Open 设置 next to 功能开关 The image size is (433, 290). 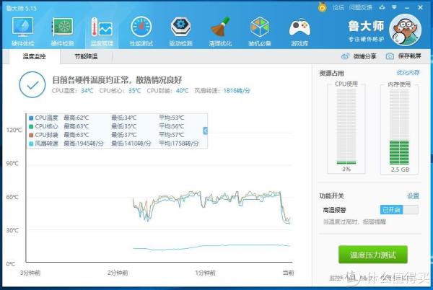tap(413, 196)
